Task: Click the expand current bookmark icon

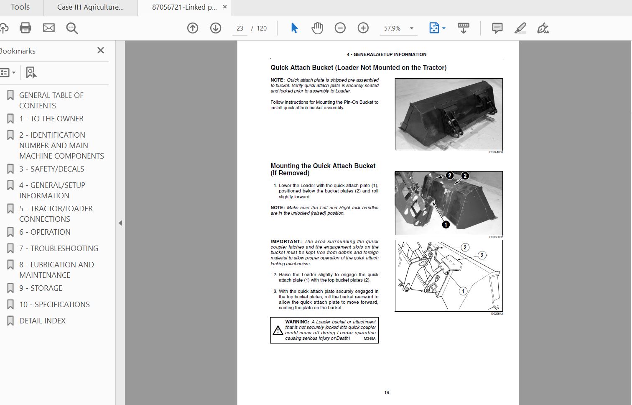Action: [31, 72]
